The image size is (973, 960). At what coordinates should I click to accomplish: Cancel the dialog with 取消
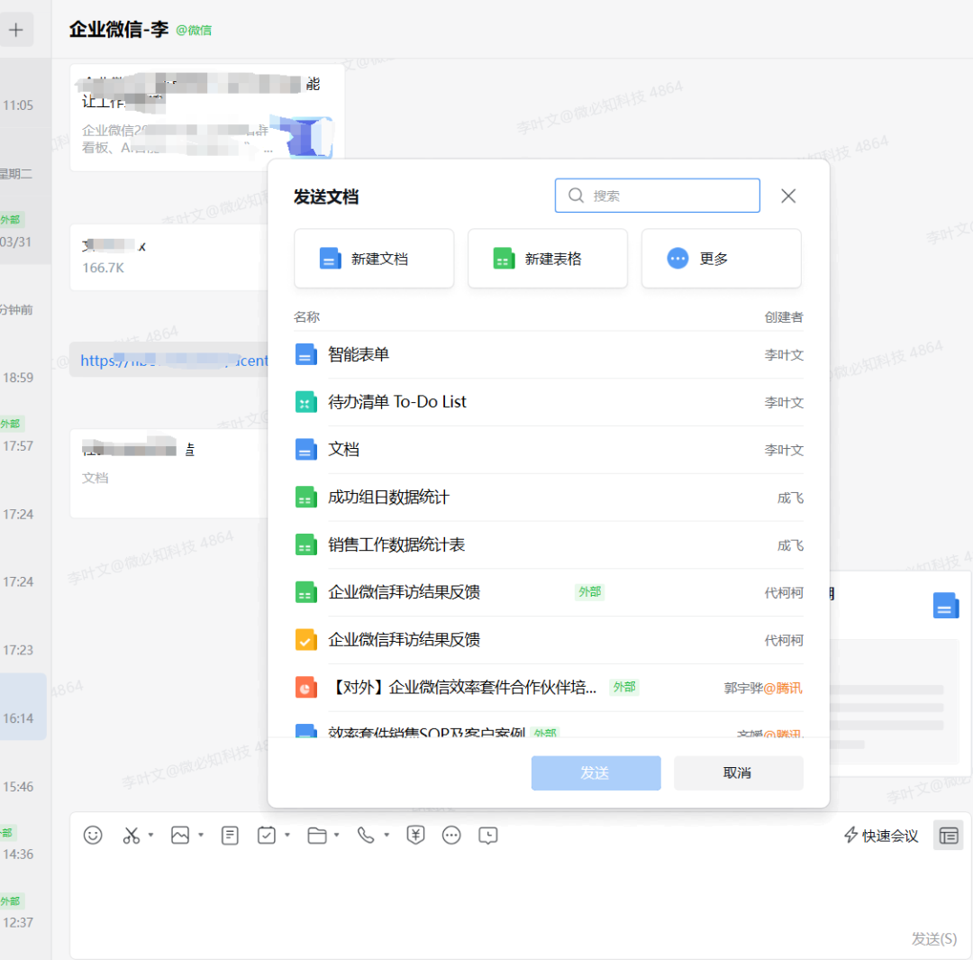pos(738,773)
